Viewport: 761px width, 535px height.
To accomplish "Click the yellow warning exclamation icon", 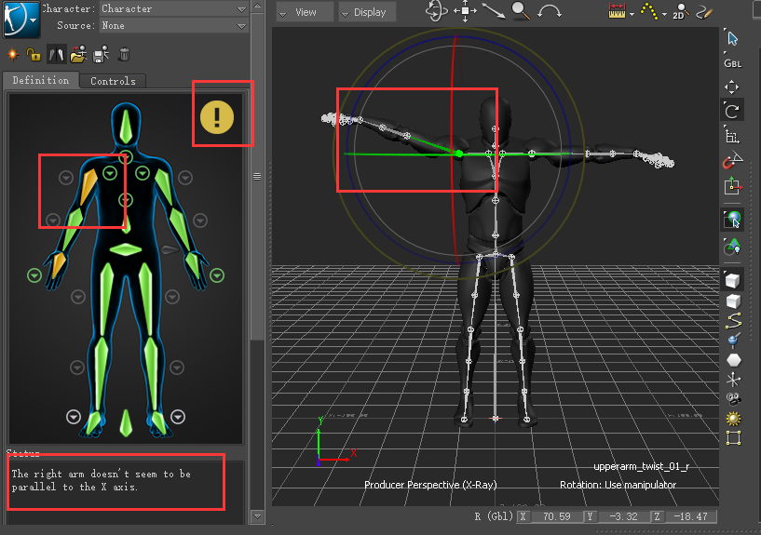I will (217, 116).
